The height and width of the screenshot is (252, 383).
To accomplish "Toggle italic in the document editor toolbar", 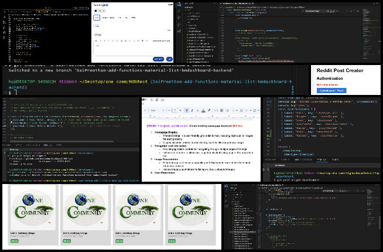I will pos(192,111).
